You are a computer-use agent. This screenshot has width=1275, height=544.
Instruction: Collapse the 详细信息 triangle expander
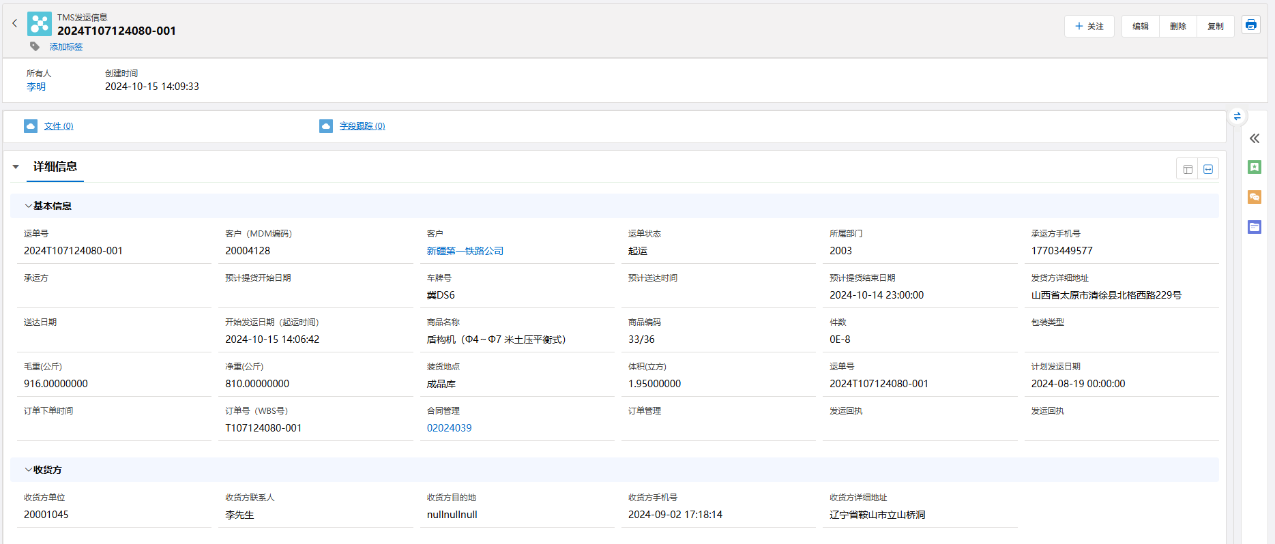[x=16, y=167]
